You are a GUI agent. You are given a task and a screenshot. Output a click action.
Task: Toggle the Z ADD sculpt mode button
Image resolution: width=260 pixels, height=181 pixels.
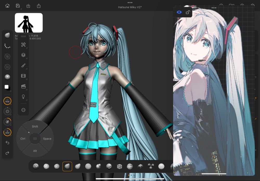coord(7,132)
